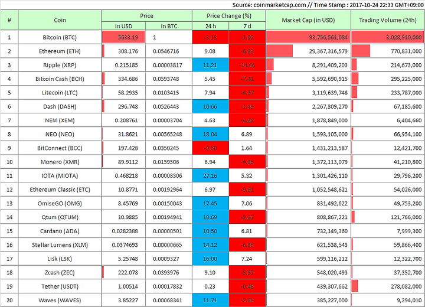
Task: Click the Ripple (XRP) name cell
Action: pos(60,65)
